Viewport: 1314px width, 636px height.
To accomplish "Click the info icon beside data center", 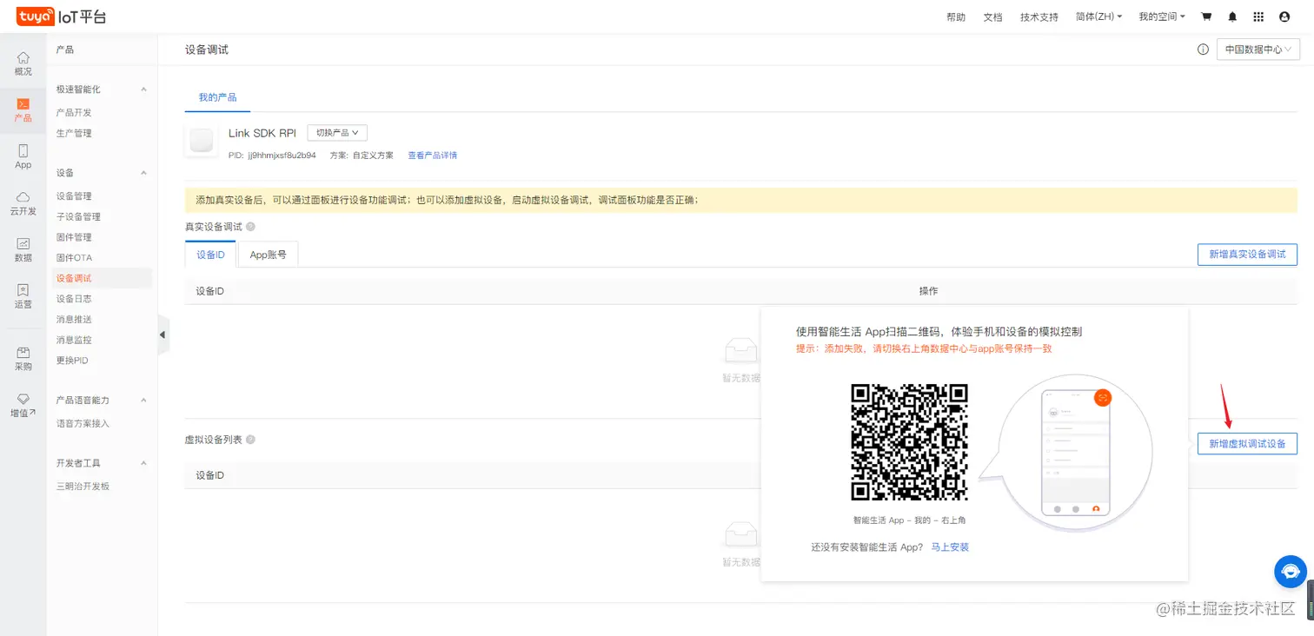I will [x=1203, y=50].
